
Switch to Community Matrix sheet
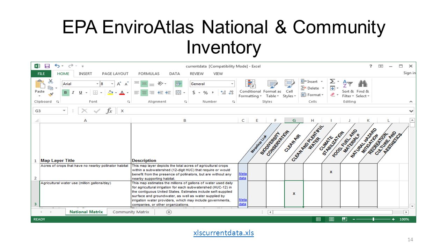[x=131, y=212]
